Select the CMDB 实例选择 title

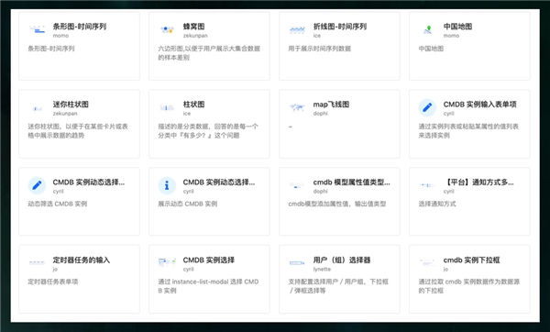click(209, 260)
